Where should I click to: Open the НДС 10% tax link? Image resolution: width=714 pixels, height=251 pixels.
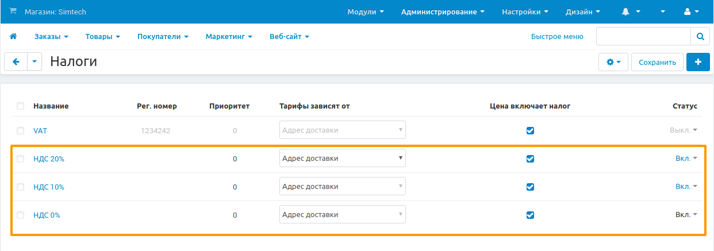49,187
